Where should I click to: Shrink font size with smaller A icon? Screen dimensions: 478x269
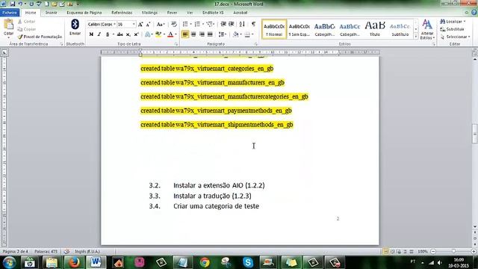pyautogui.click(x=148, y=25)
